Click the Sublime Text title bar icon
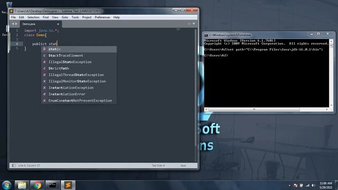The image size is (338, 190). point(12,11)
